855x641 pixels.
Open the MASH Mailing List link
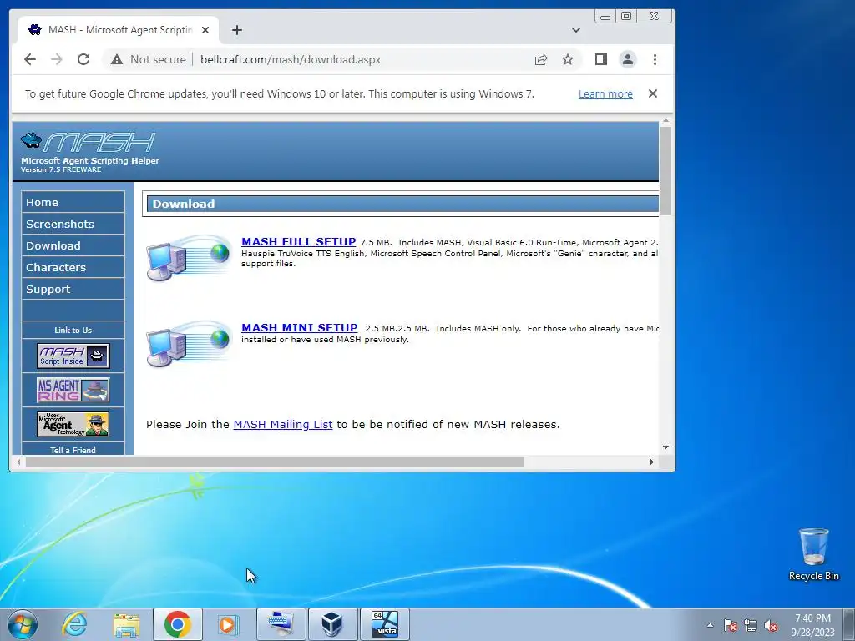283,424
